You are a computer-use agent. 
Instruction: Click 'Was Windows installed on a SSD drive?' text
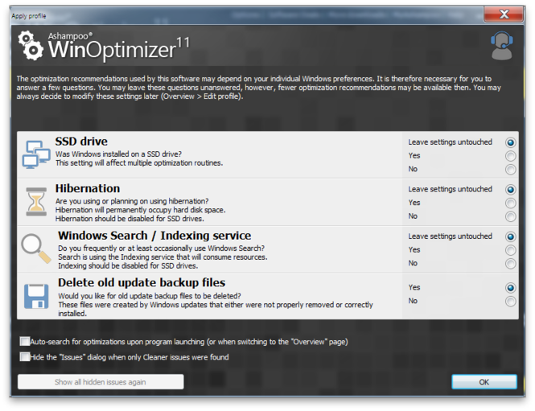[x=118, y=154]
